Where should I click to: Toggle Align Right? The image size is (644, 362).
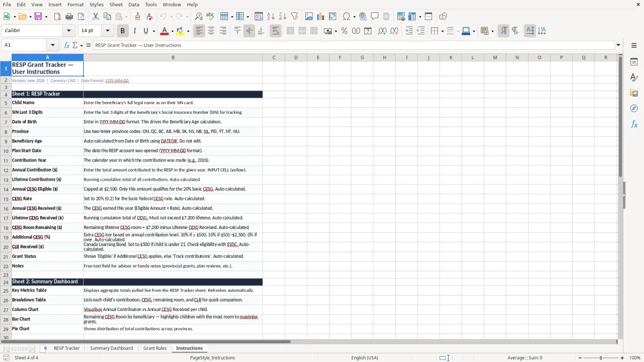[x=223, y=31]
